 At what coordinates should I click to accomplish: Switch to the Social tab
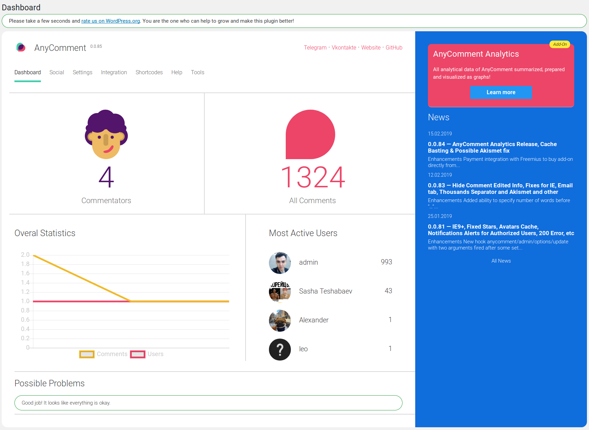click(57, 72)
